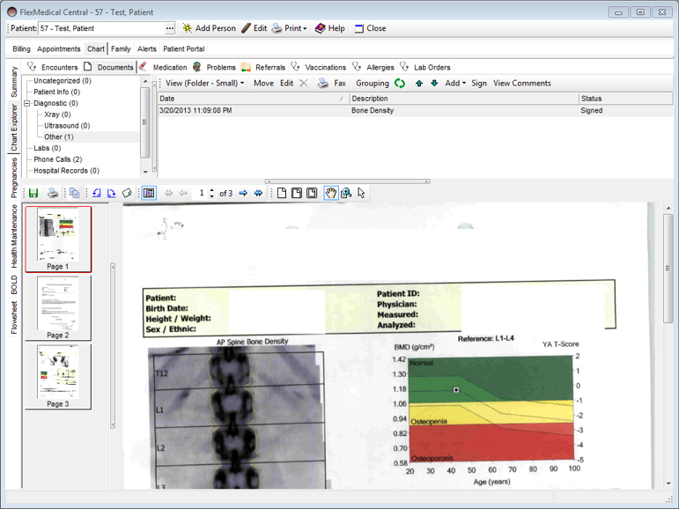Image resolution: width=679 pixels, height=509 pixels.
Task: Open the Encounters chart tab
Action: tap(52, 67)
